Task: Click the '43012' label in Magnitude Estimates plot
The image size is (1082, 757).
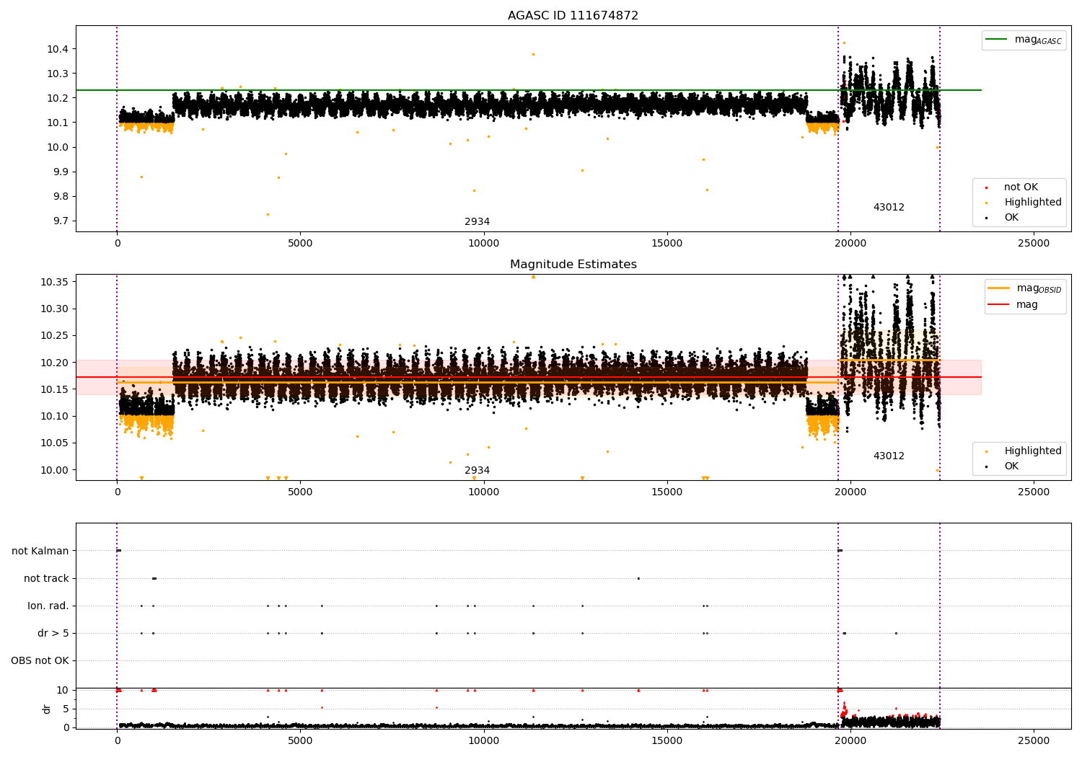Action: pyautogui.click(x=889, y=456)
